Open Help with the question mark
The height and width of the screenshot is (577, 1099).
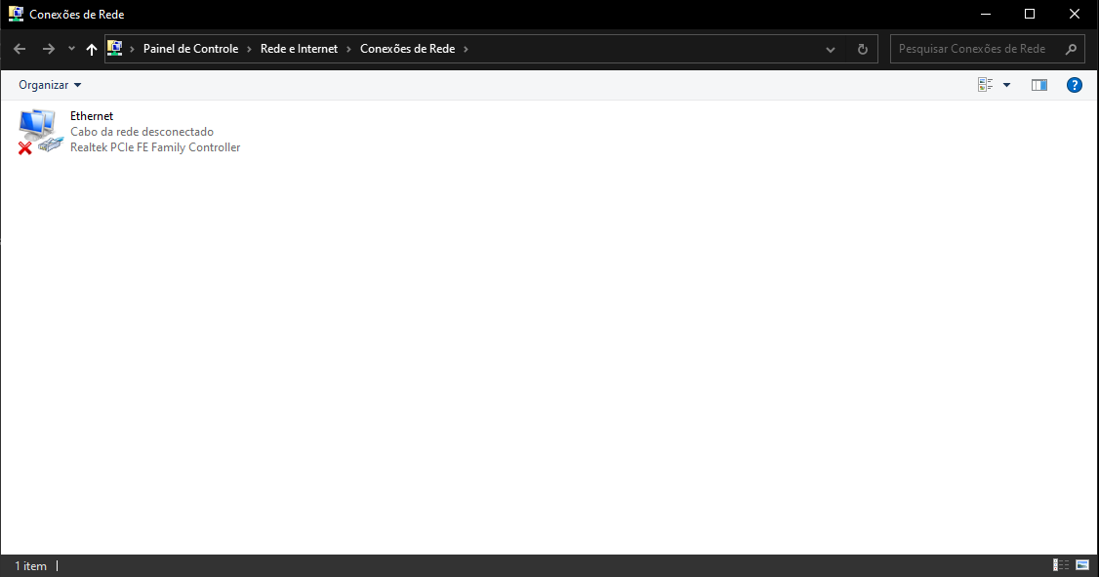(1075, 85)
